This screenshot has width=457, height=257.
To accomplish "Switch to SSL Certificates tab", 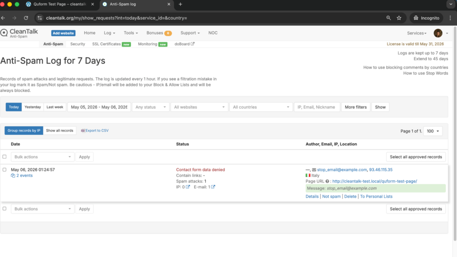I will (106, 44).
